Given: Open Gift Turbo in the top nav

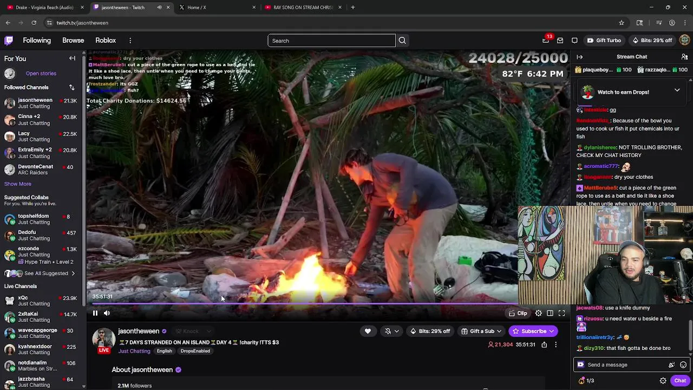Looking at the screenshot, I should 604,40.
